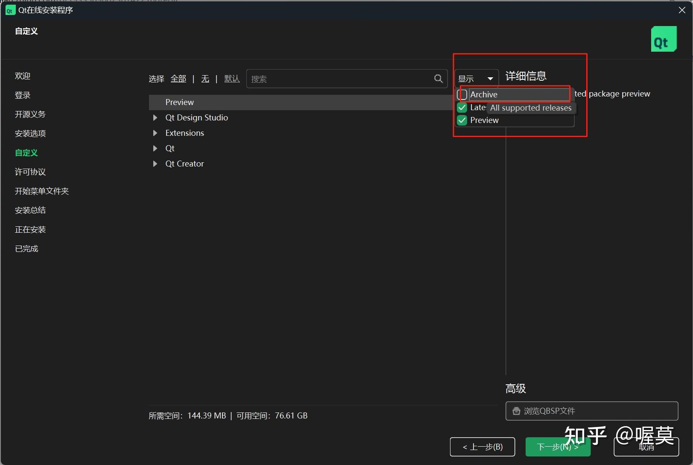Image resolution: width=693 pixels, height=465 pixels.
Task: Click the 默认 selection link
Action: [x=232, y=79]
